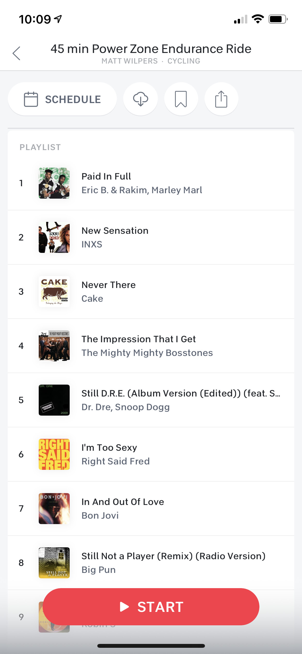Tap the download class cloud icon
This screenshot has width=302, height=654.
(x=140, y=99)
